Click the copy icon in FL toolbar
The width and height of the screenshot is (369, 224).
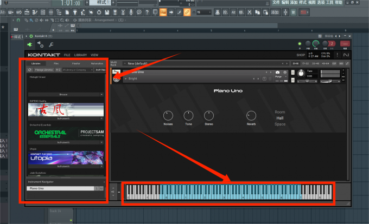click(257, 12)
